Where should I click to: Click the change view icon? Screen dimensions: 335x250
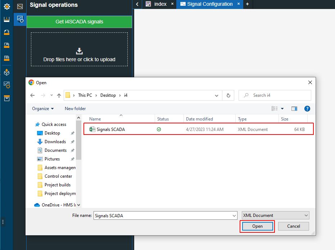click(275, 109)
